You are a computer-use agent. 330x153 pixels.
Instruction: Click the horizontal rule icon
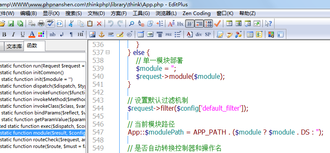click(111, 34)
